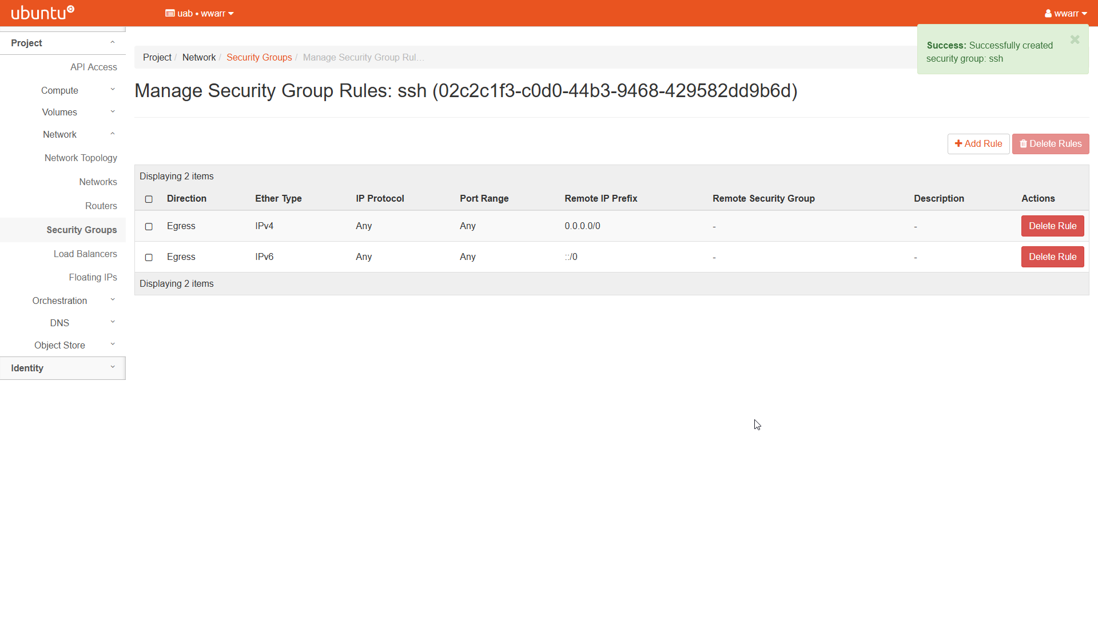Screen dimensions: 1098x617
Task: Click the IP Protocol column header
Action: 380,198
